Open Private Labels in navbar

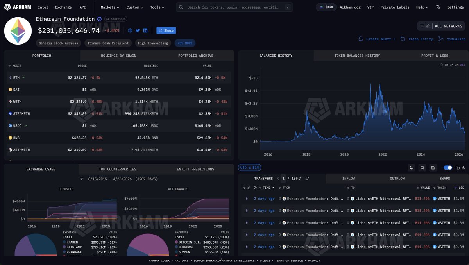coord(395,7)
